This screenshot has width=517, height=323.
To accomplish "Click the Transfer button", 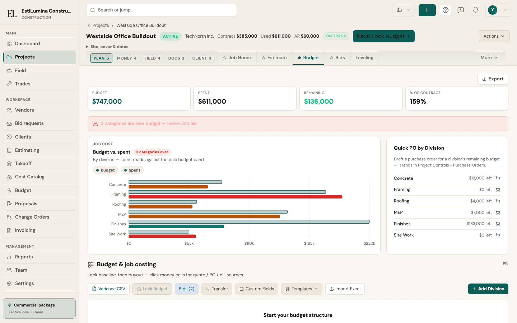I will 217,289.
